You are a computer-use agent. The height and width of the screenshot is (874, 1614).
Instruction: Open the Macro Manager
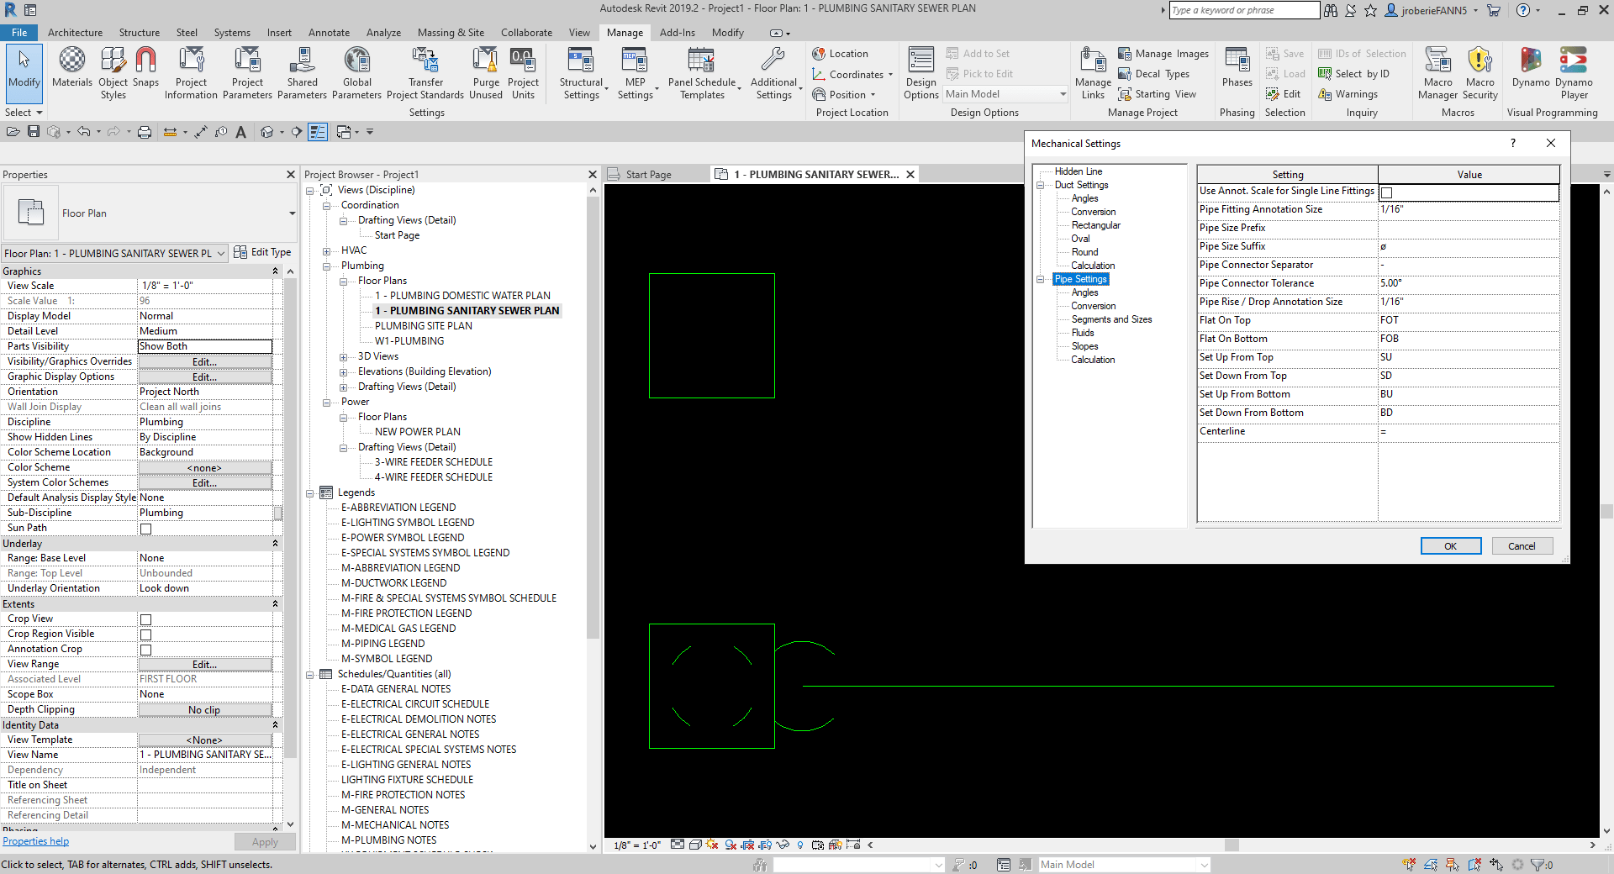1437,71
